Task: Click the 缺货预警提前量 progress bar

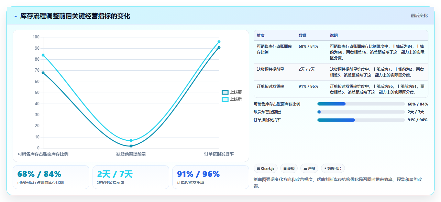Action: (361, 112)
